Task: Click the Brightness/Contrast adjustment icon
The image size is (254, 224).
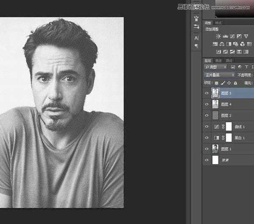Action: click(x=218, y=36)
